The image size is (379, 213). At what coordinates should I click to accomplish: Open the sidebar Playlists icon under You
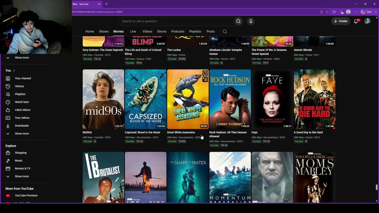[8, 94]
